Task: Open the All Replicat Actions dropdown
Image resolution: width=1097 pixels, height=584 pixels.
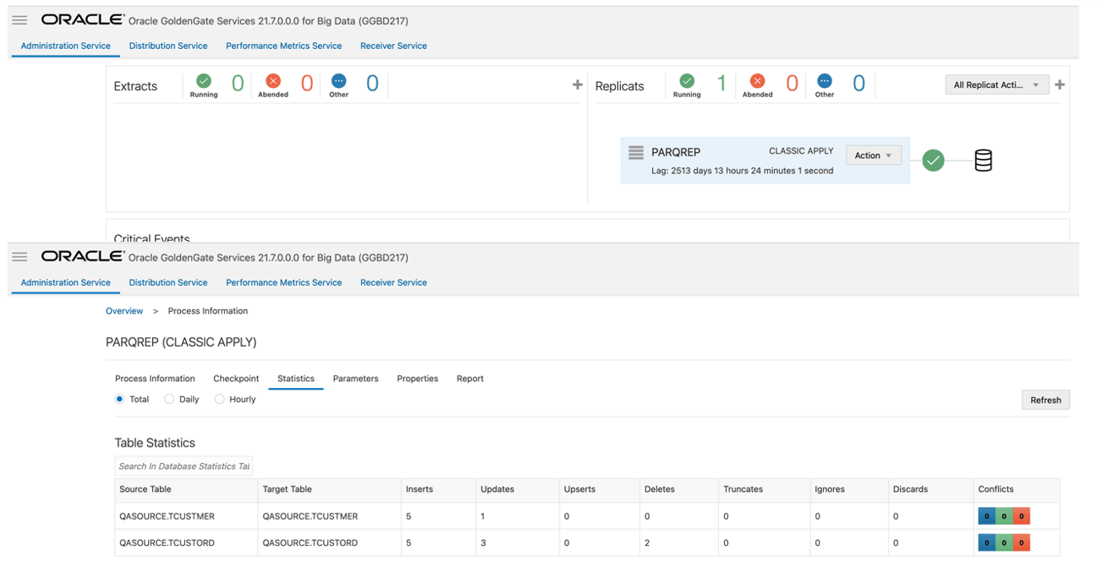Action: [996, 85]
